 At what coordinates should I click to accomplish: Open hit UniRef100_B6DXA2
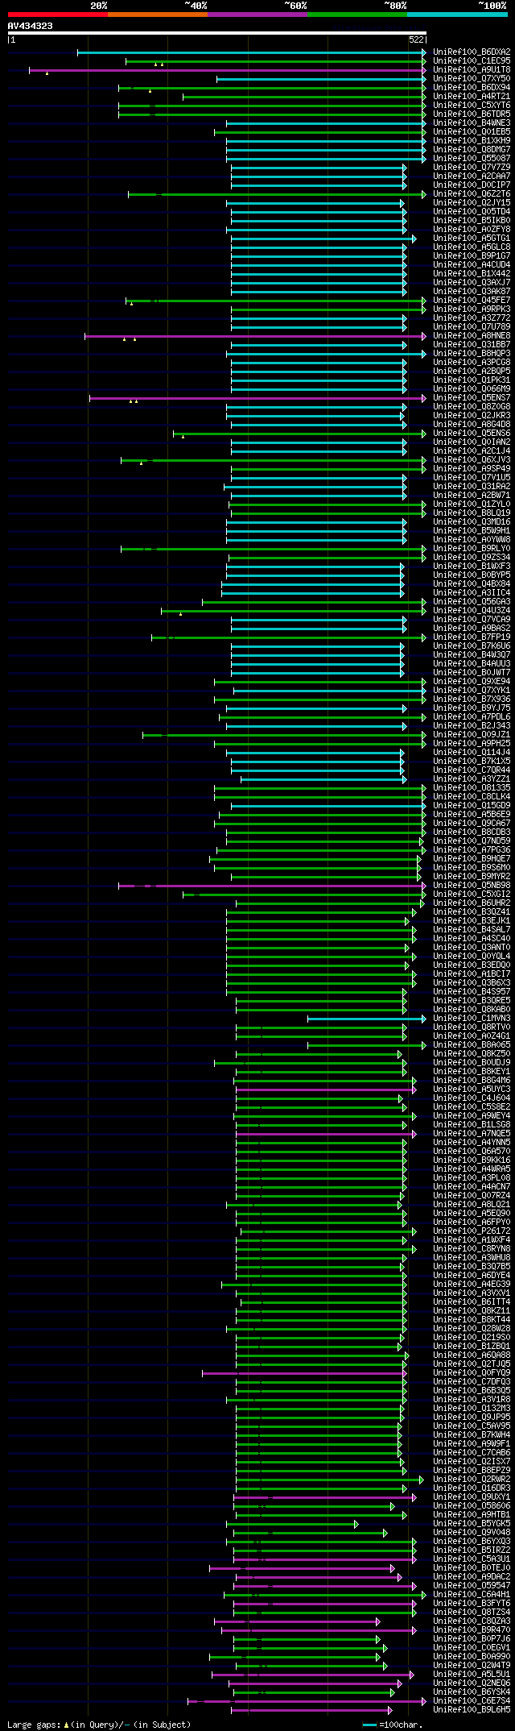click(x=472, y=52)
